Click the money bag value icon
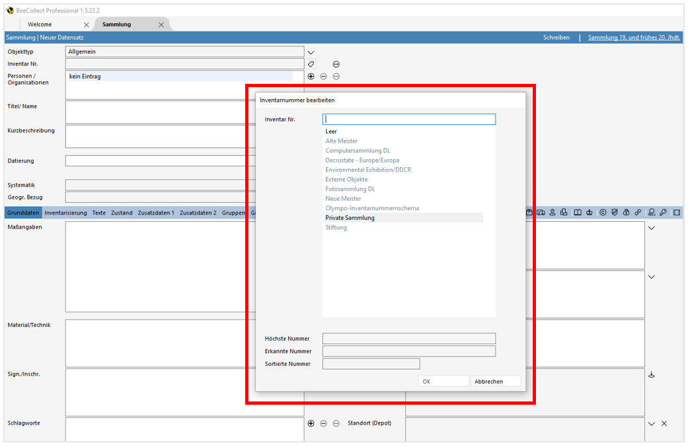This screenshot has height=447, width=688. click(x=626, y=212)
